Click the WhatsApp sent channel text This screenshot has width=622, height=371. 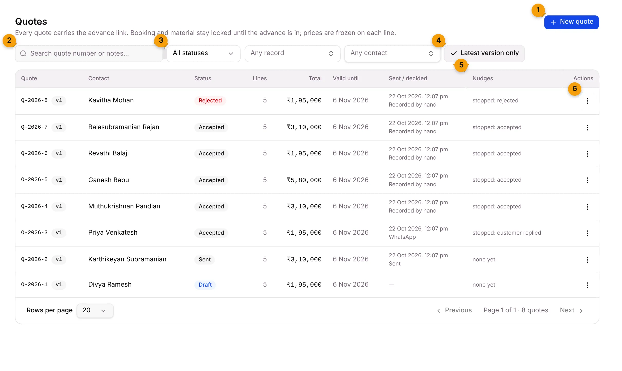click(x=402, y=237)
